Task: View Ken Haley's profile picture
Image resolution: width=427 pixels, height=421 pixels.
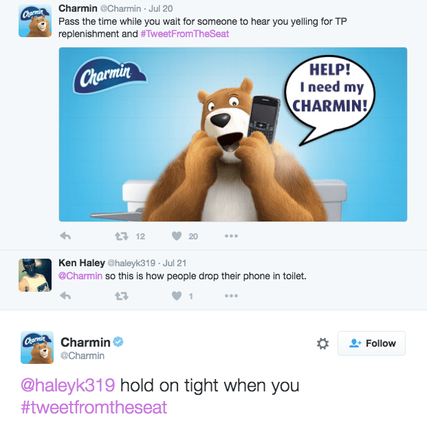Action: (x=35, y=275)
